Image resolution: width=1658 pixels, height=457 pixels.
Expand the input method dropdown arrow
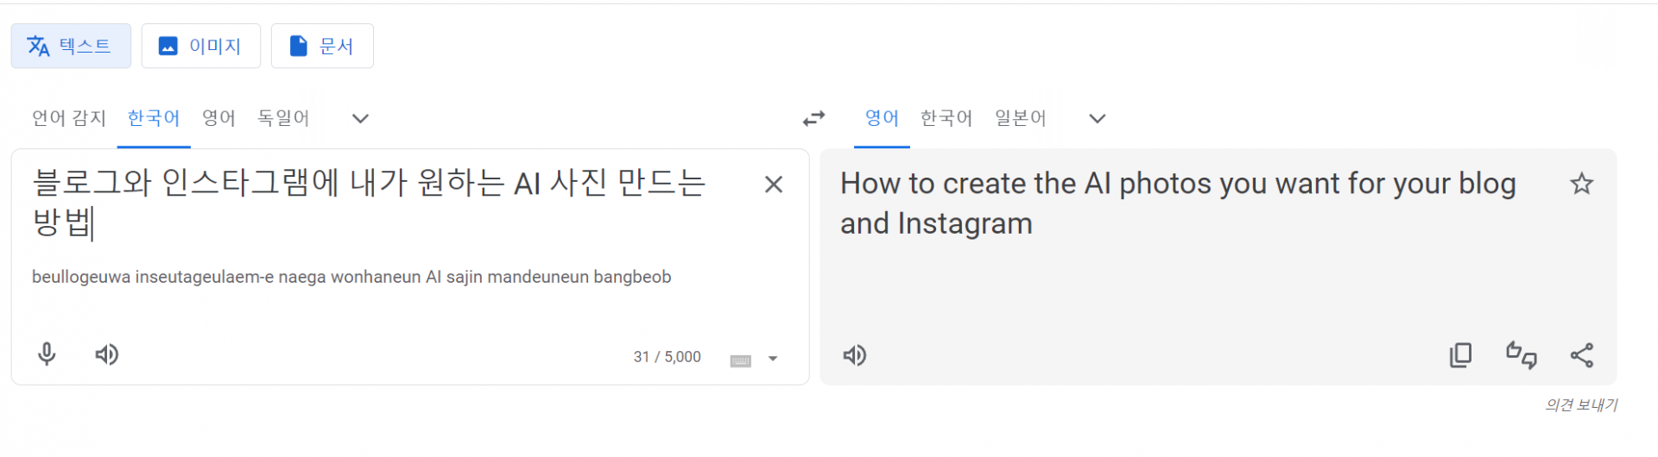pyautogui.click(x=773, y=359)
